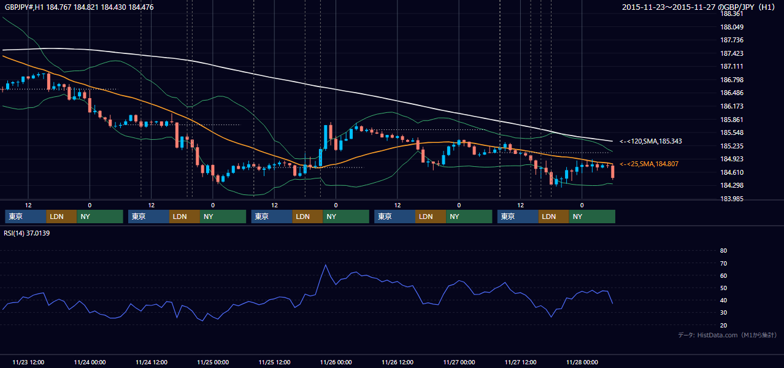Click the 東京 session block for 11/27
Screen dimensions: 784x368
click(518, 217)
